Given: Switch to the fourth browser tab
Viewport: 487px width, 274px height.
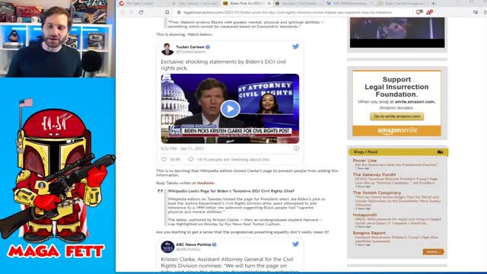Looking at the screenshot, I should (x=298, y=3).
